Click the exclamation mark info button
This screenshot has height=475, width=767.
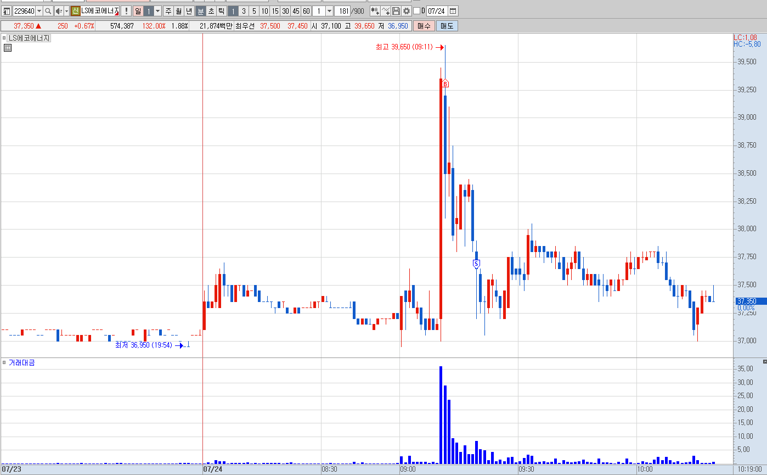pos(126,11)
